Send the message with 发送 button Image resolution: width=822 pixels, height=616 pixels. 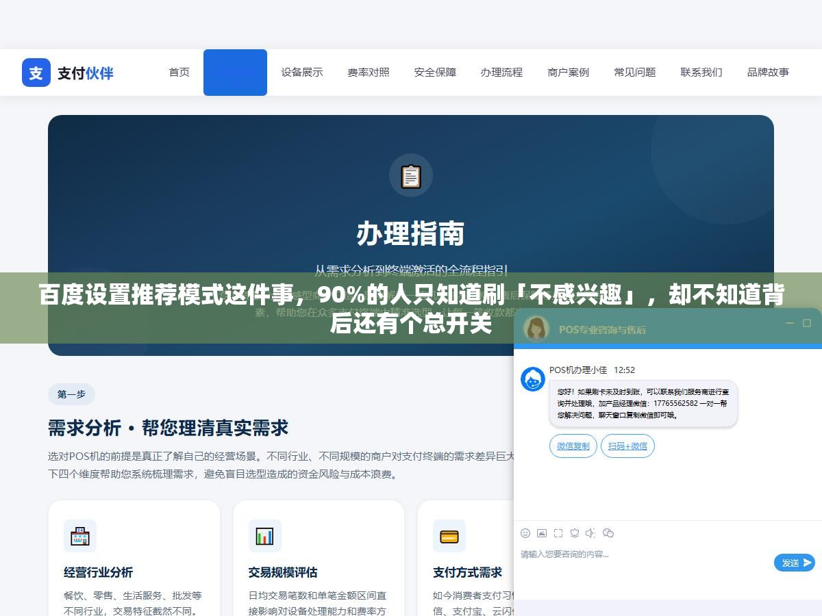(x=795, y=563)
